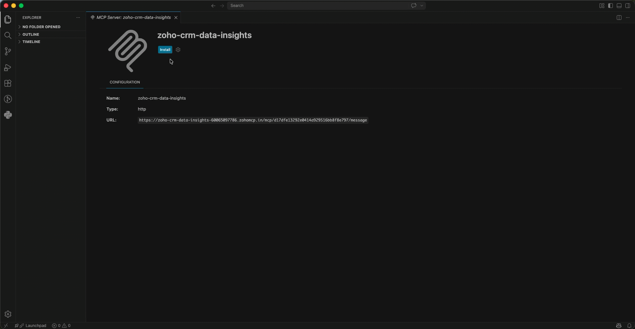635x329 pixels.
Task: Open Customize Layout in title bar
Action: [x=602, y=6]
